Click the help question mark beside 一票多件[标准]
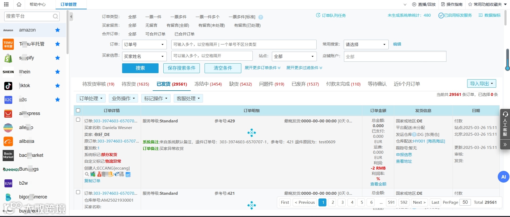This screenshot has width=510, height=217. (261, 17)
